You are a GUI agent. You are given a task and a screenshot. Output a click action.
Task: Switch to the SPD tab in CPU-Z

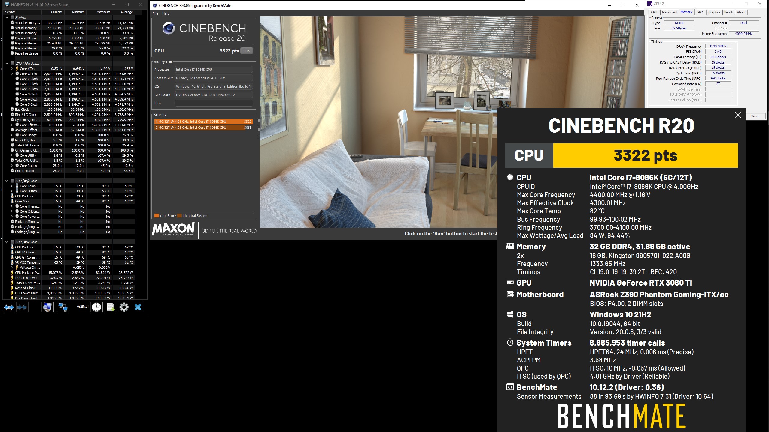[700, 12]
